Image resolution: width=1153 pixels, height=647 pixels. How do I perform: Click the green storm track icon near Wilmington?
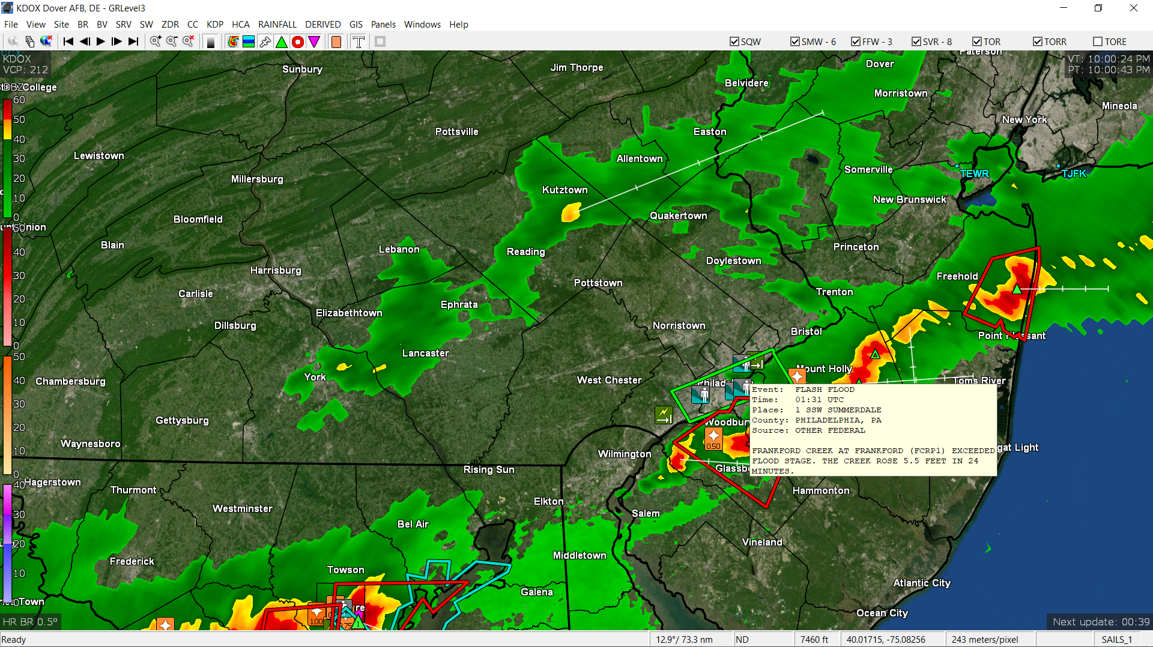(664, 415)
